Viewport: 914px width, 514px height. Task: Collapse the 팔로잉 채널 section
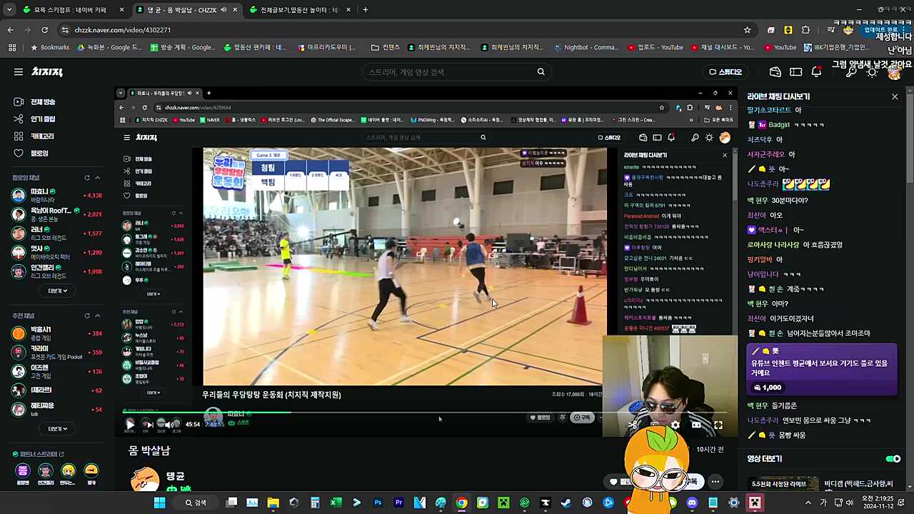pyautogui.click(x=98, y=178)
